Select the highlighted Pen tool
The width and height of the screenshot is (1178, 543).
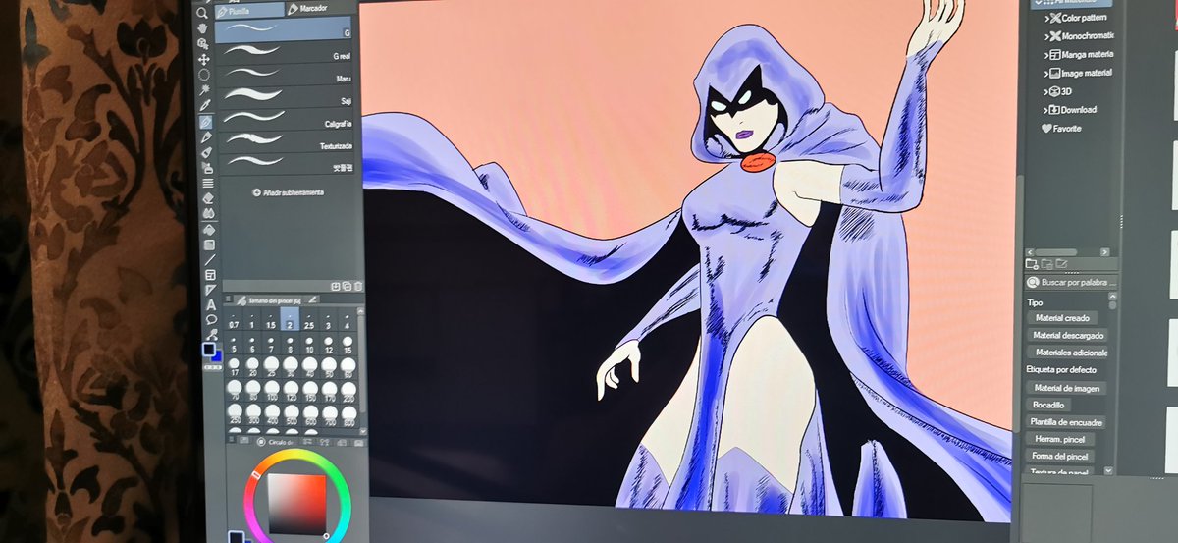coord(206,122)
